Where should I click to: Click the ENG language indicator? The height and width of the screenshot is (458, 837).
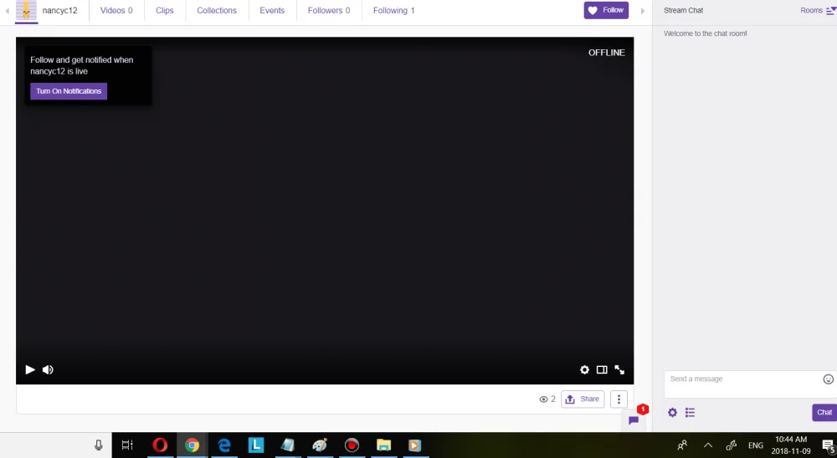(x=755, y=445)
